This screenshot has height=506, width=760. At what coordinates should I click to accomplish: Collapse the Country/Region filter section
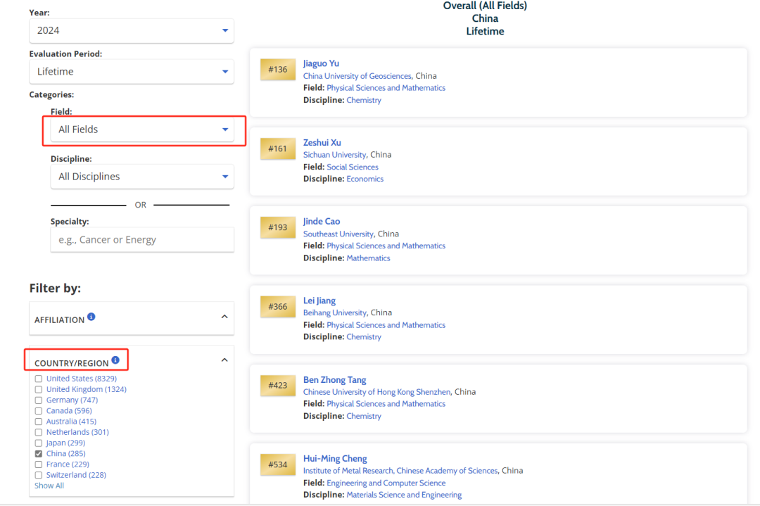coord(224,360)
